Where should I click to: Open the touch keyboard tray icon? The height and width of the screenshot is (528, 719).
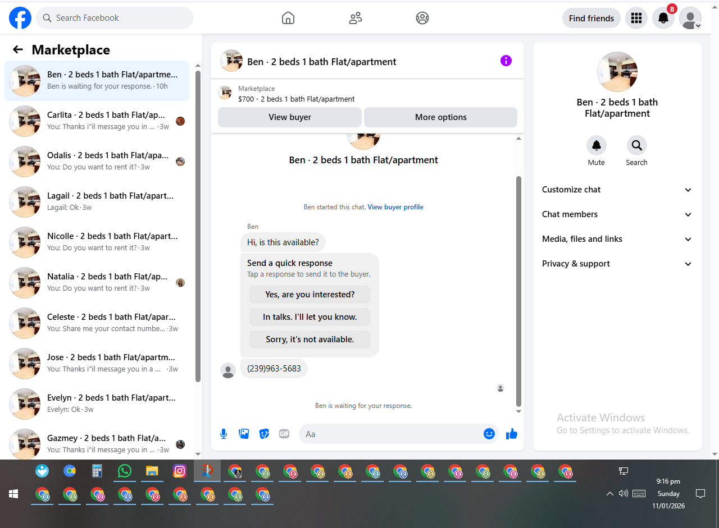(639, 494)
